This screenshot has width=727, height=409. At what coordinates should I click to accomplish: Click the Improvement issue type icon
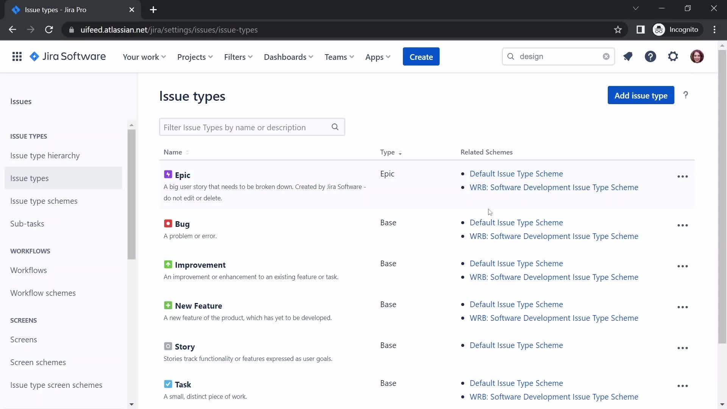point(168,264)
